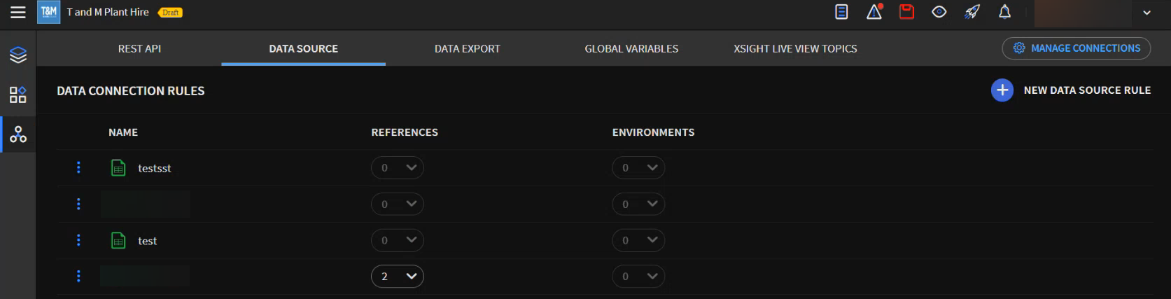The image size is (1171, 299).
Task: Expand References dropdown for testsst
Action: tap(398, 168)
